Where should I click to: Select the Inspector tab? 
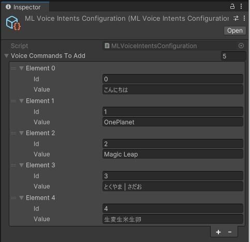(25, 7)
